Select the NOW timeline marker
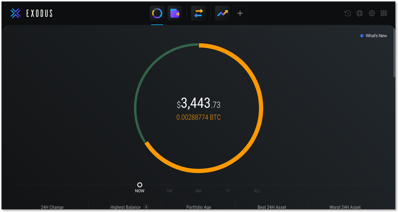Viewport: 398px width, 212px height. click(140, 185)
